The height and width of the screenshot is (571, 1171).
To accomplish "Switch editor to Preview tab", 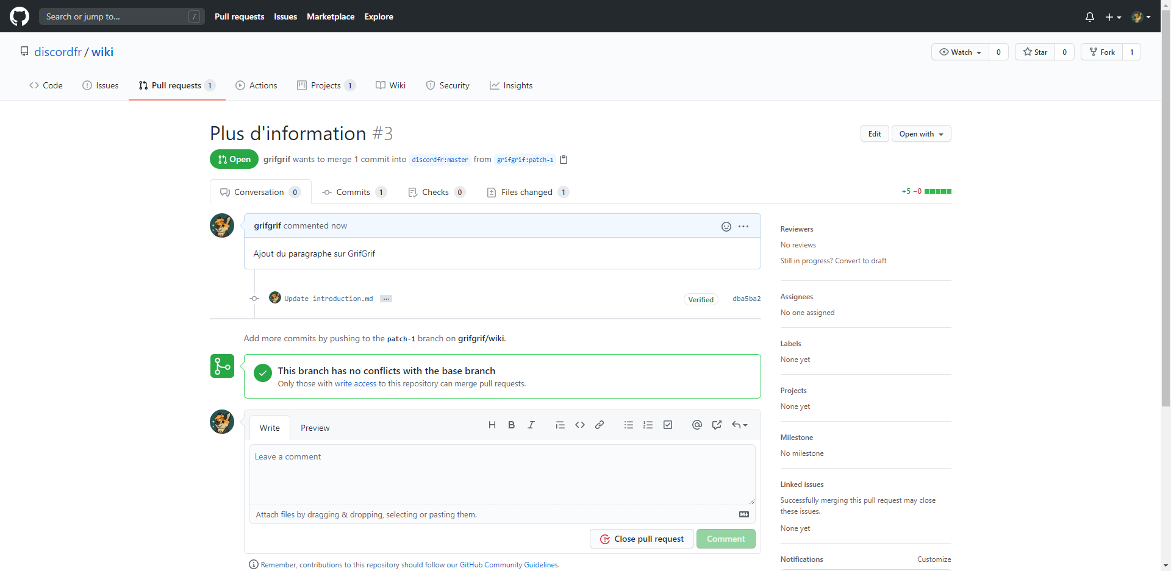I will (x=315, y=428).
